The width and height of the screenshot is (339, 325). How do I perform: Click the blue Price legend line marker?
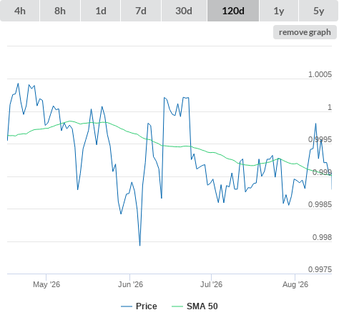pos(127,306)
